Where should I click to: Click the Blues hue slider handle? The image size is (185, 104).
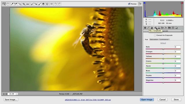[163, 73]
